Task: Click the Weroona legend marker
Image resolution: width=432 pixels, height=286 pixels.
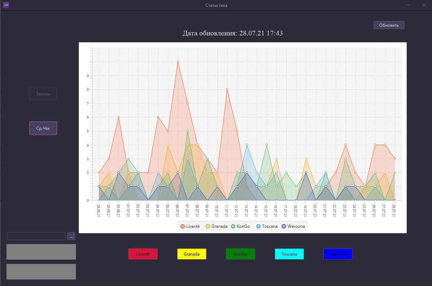Action: pos(284,226)
